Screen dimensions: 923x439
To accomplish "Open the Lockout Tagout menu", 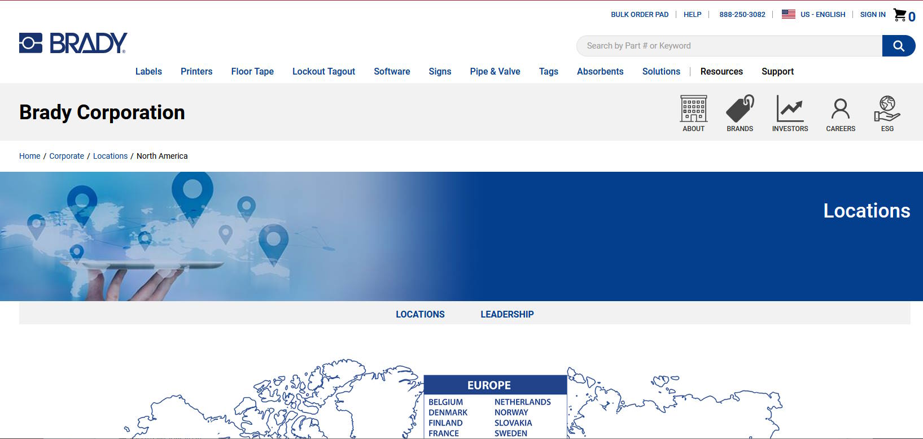I will coord(323,71).
